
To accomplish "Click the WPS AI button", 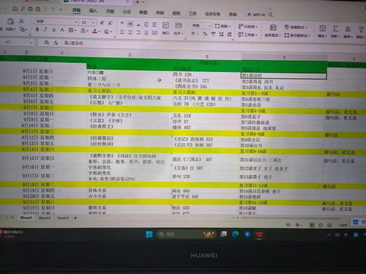I will [x=256, y=14].
